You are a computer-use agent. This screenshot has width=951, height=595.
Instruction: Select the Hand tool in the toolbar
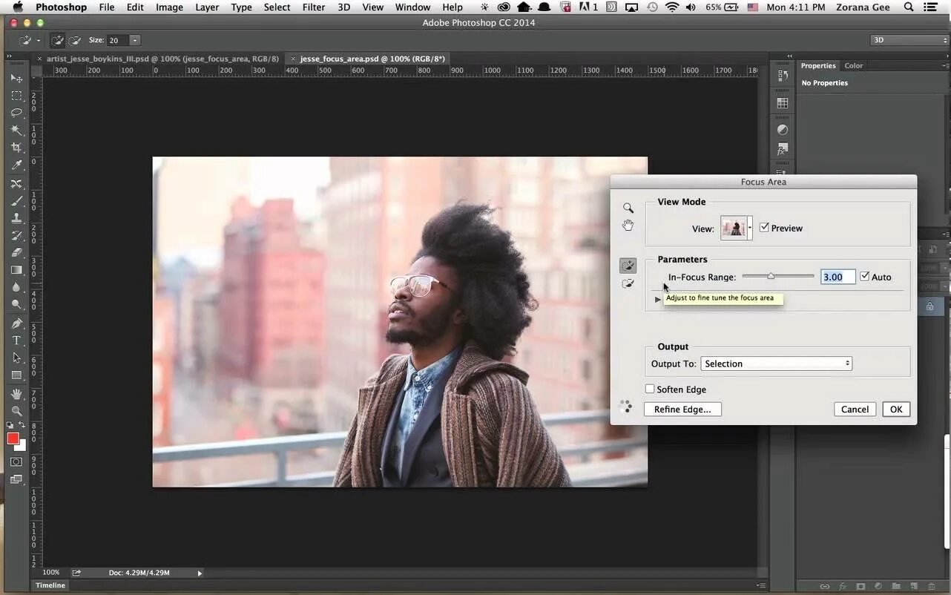(16, 393)
